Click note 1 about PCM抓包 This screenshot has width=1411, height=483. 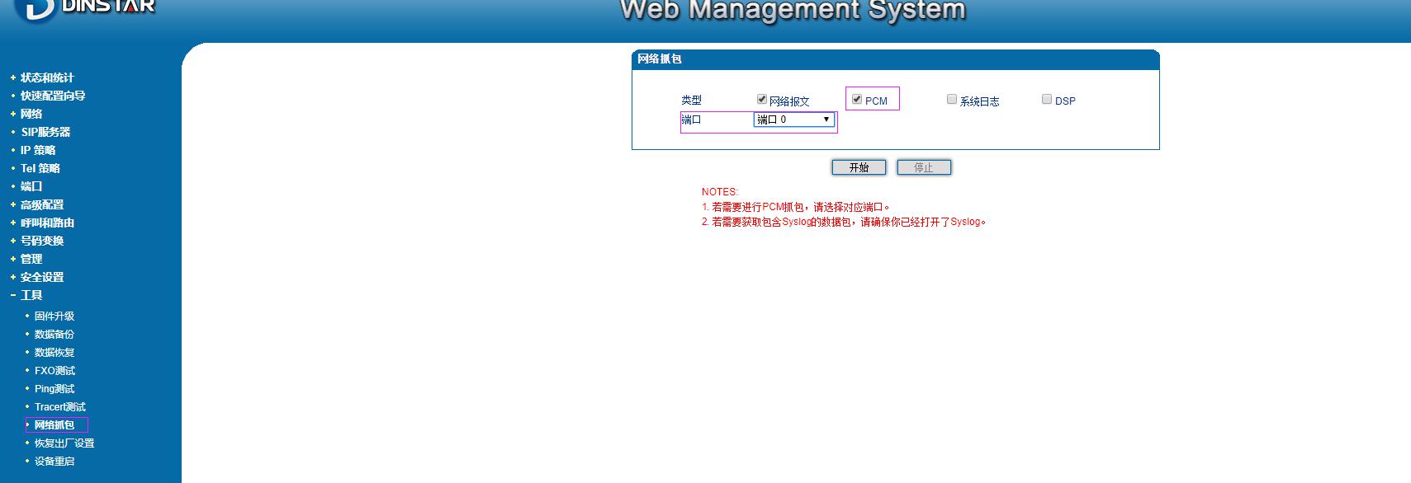(796, 207)
